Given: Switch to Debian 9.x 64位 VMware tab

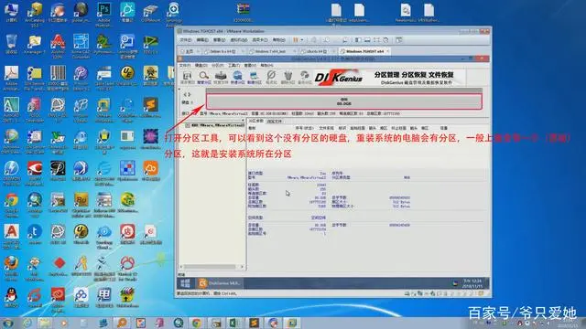Looking at the screenshot, I should (222, 51).
